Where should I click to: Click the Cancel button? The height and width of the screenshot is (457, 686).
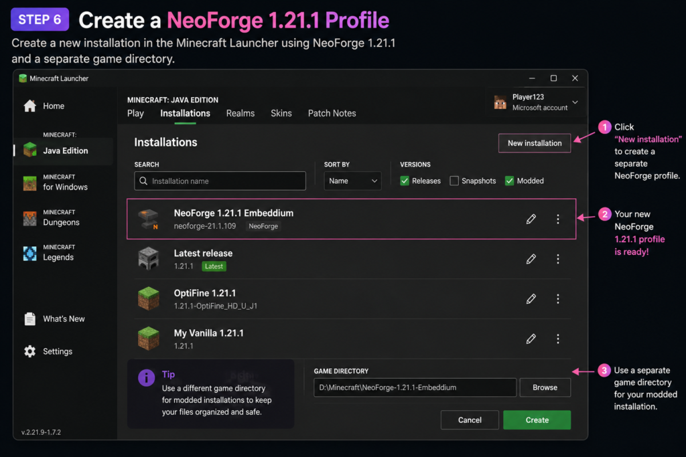click(x=470, y=420)
